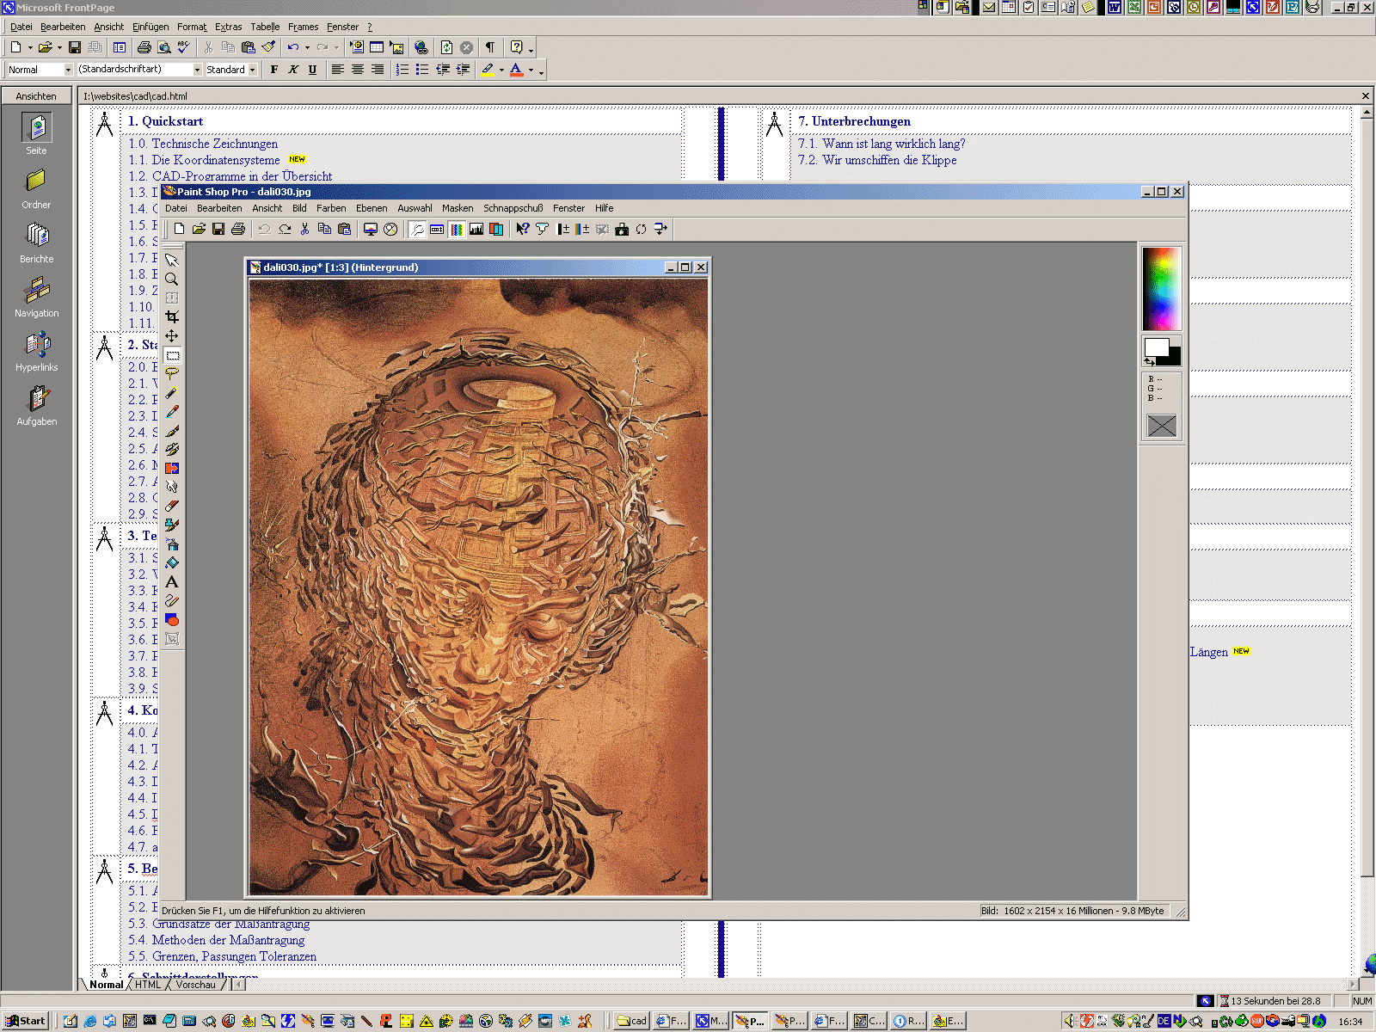Select the Text tool in Paint Shop Pro
The image size is (1376, 1032).
tap(172, 581)
